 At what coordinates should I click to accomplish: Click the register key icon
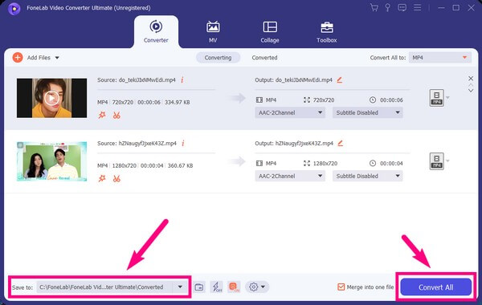pos(388,8)
